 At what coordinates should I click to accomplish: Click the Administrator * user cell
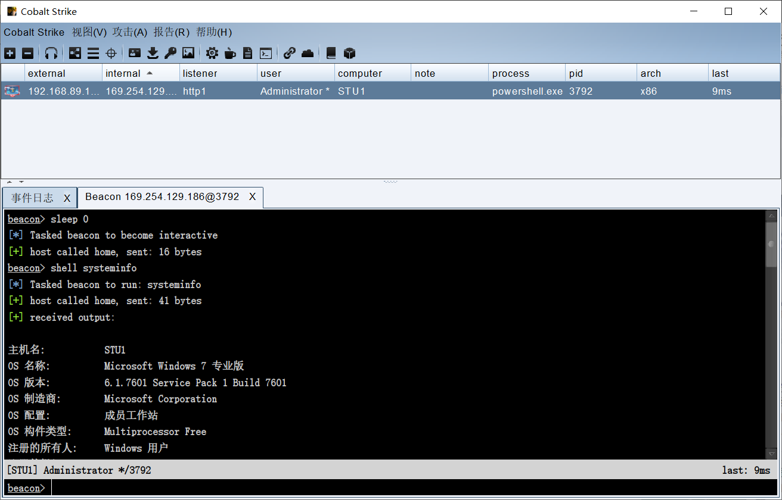296,91
